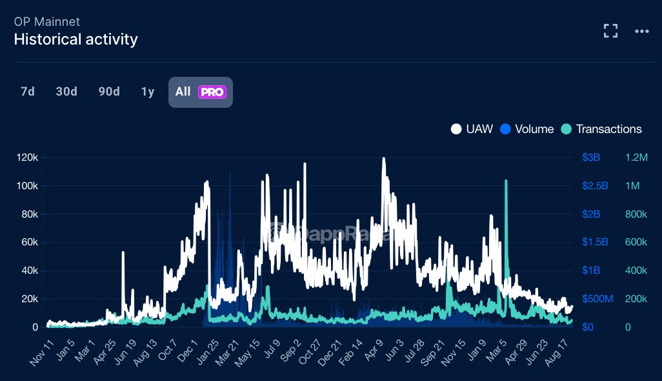Toggle the Transactions series legend label
The height and width of the screenshot is (381, 662).
608,129
